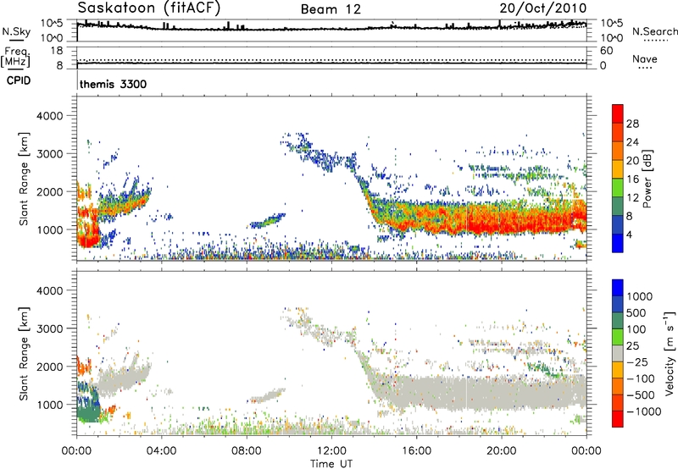678x469 pixels.
Task: Click the -25 tick on Velocity colorbar
Action: coord(637,362)
